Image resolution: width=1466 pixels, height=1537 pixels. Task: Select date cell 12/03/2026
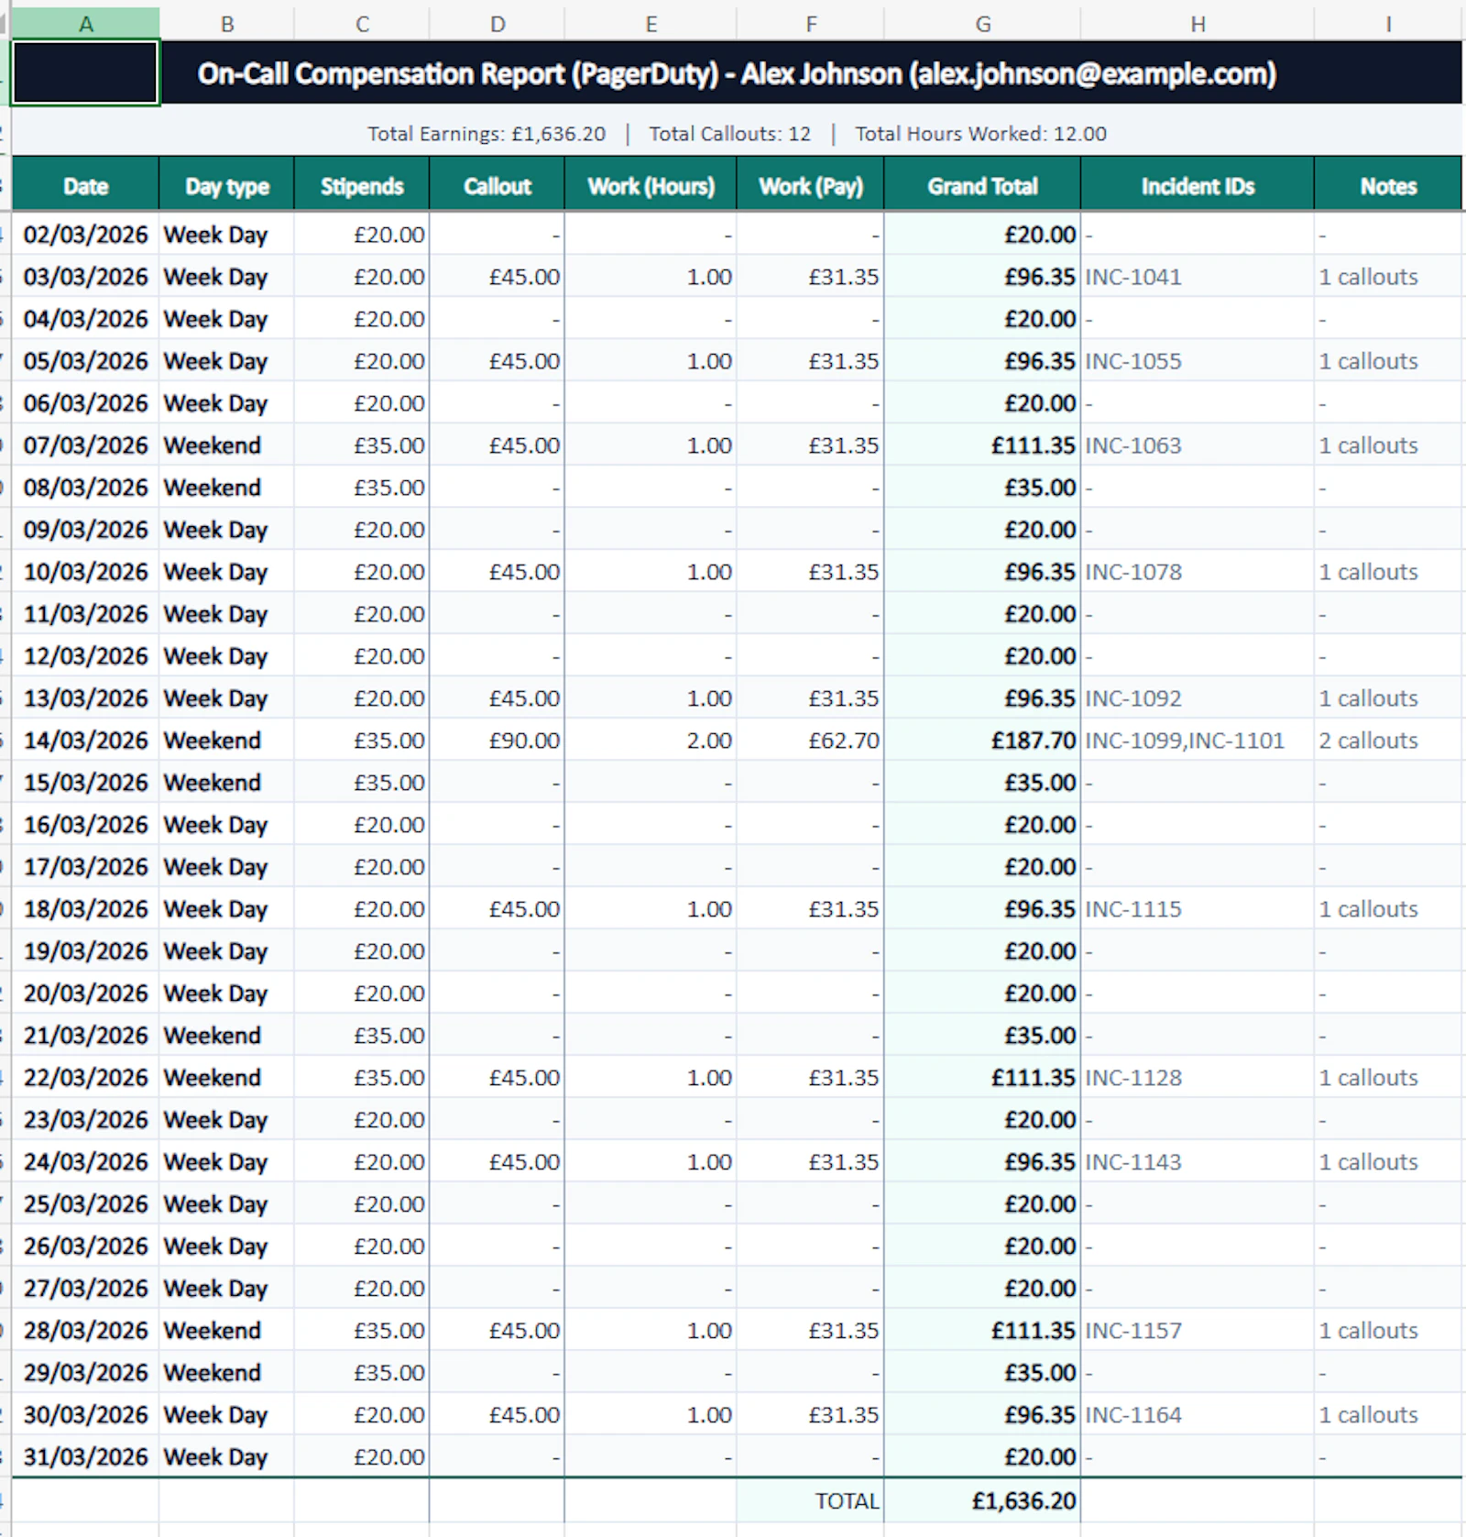click(x=85, y=656)
